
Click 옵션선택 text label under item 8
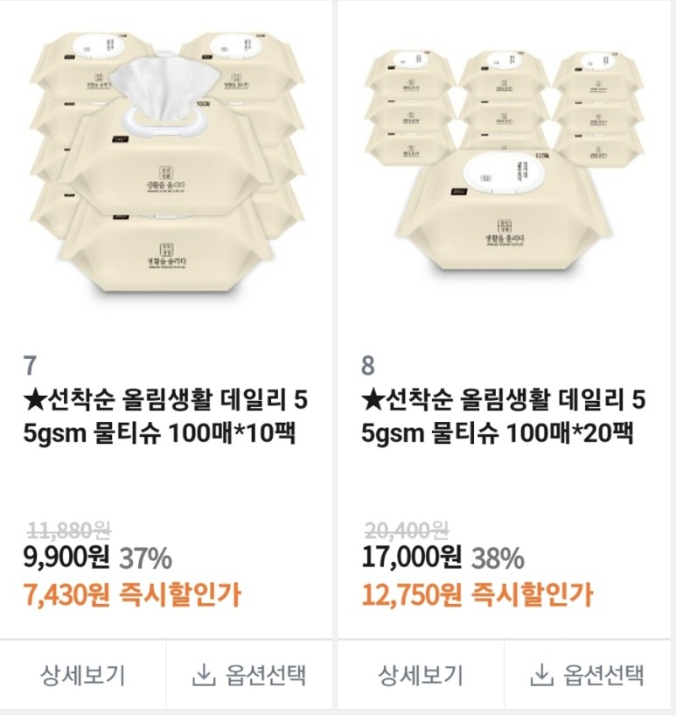[603, 675]
